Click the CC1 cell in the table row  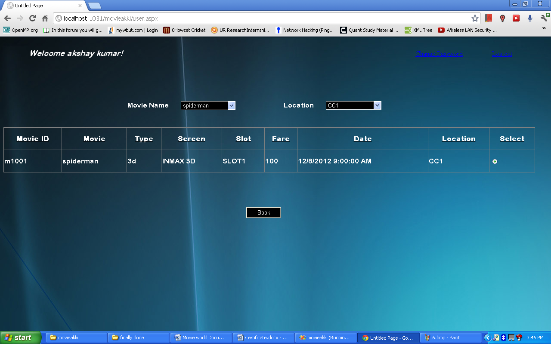click(x=458, y=161)
